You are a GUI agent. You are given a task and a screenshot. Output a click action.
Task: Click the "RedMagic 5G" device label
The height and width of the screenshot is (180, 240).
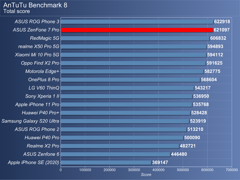tap(44, 38)
